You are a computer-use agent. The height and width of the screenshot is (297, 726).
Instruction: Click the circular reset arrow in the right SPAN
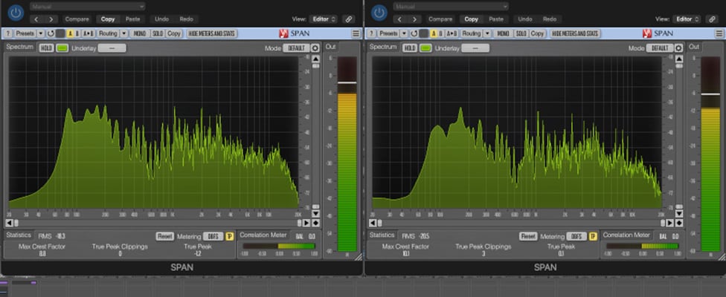click(414, 33)
